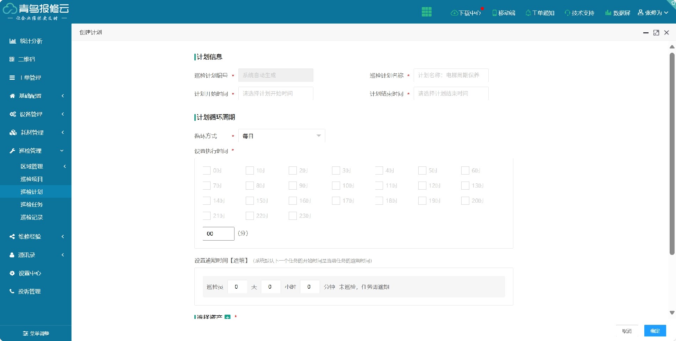
Task: Click the 确定 confirm button
Action: pyautogui.click(x=655, y=330)
